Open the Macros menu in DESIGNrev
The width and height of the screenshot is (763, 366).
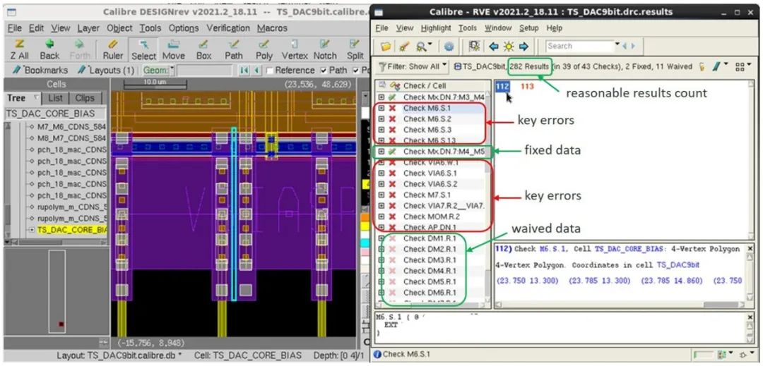[x=273, y=28]
